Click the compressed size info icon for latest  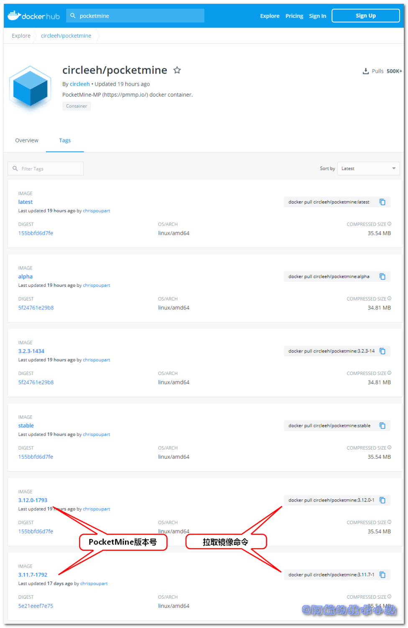click(389, 224)
